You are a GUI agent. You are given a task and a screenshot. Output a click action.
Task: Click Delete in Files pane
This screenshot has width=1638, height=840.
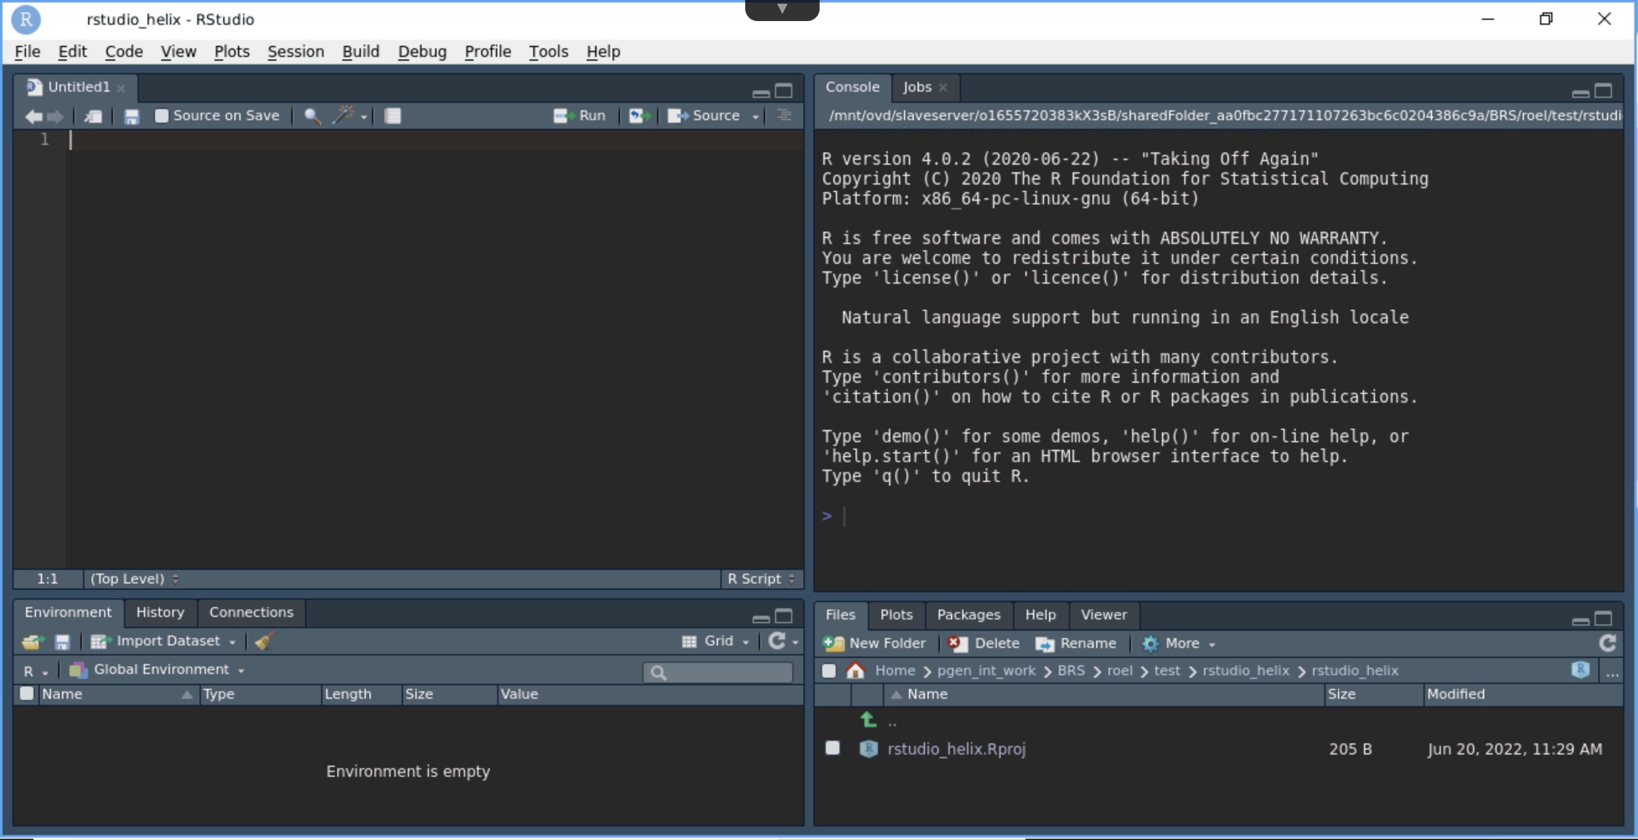click(984, 644)
